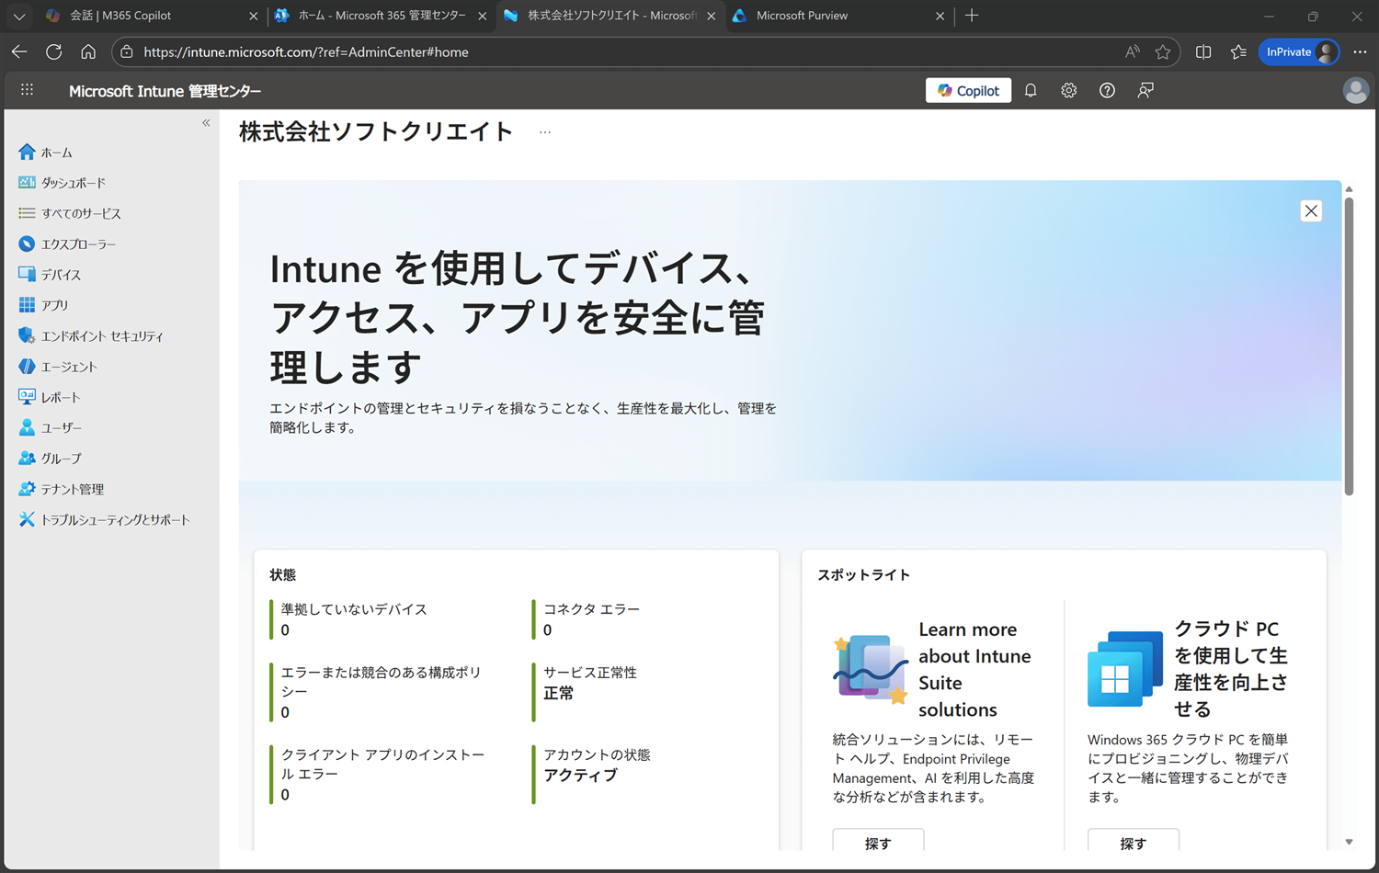
Task: Click the browser refresh icon
Action: pos(54,52)
